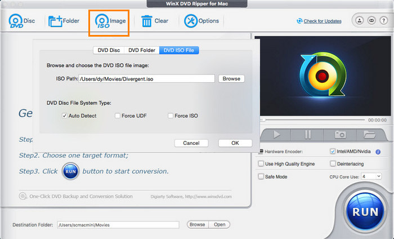
Task: Load a DVD Disc source
Action: click(x=21, y=21)
